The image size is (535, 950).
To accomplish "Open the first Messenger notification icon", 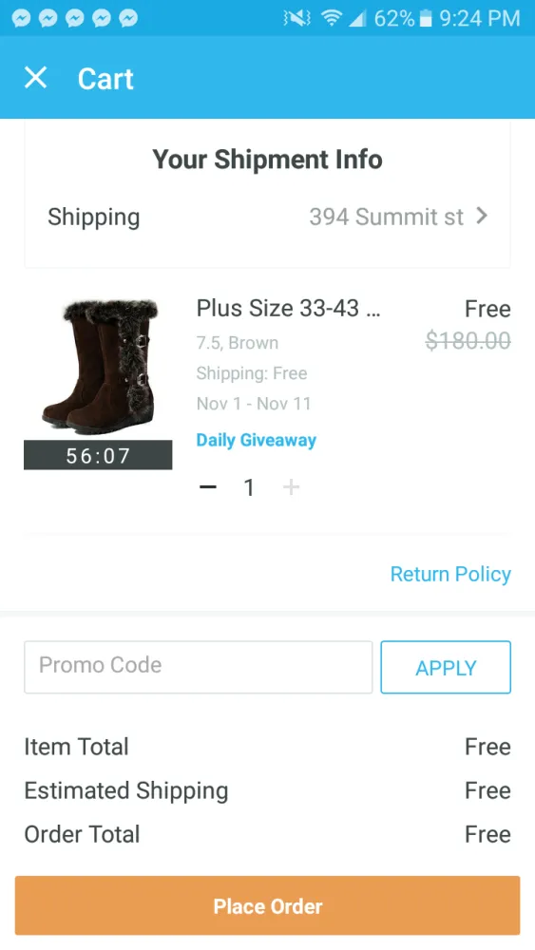I will (21, 18).
